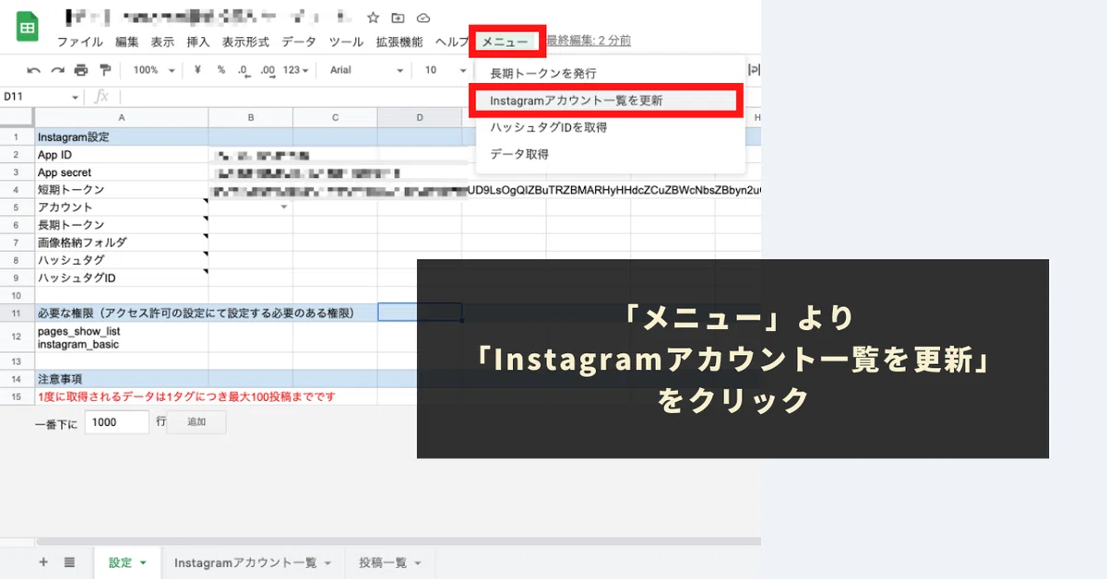Click the Instagram設定 header cell
Screen dimensions: 1107x579
coord(122,136)
